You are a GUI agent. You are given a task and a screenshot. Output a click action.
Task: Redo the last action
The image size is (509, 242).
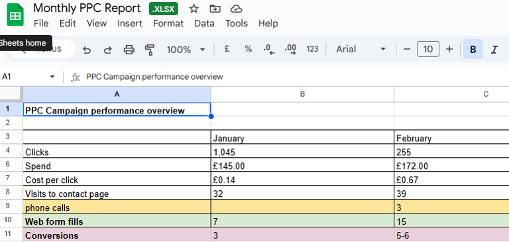[x=107, y=50]
